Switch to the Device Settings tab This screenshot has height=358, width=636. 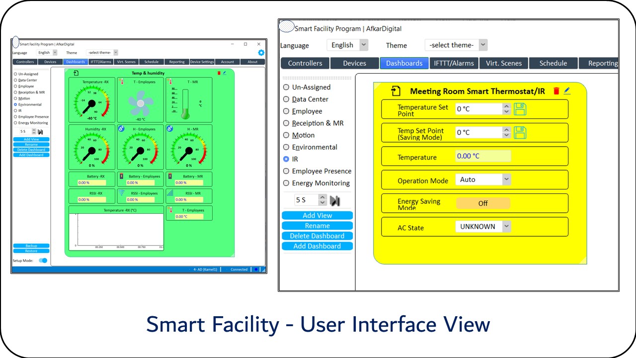[202, 62]
